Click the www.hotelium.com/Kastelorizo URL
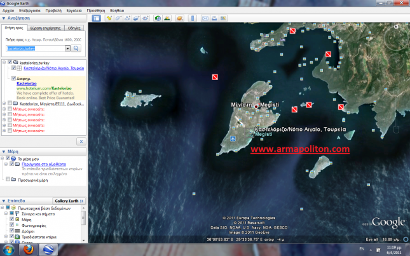This screenshot has width=410, height=256. click(44, 88)
